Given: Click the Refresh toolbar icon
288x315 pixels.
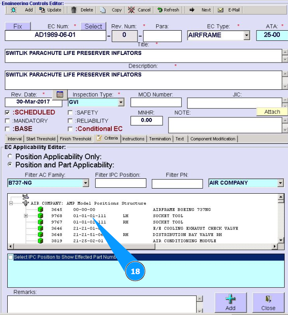Looking at the screenshot, I should click(160, 10).
